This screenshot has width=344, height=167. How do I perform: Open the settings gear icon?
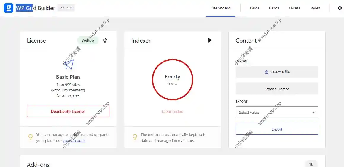tap(340, 8)
